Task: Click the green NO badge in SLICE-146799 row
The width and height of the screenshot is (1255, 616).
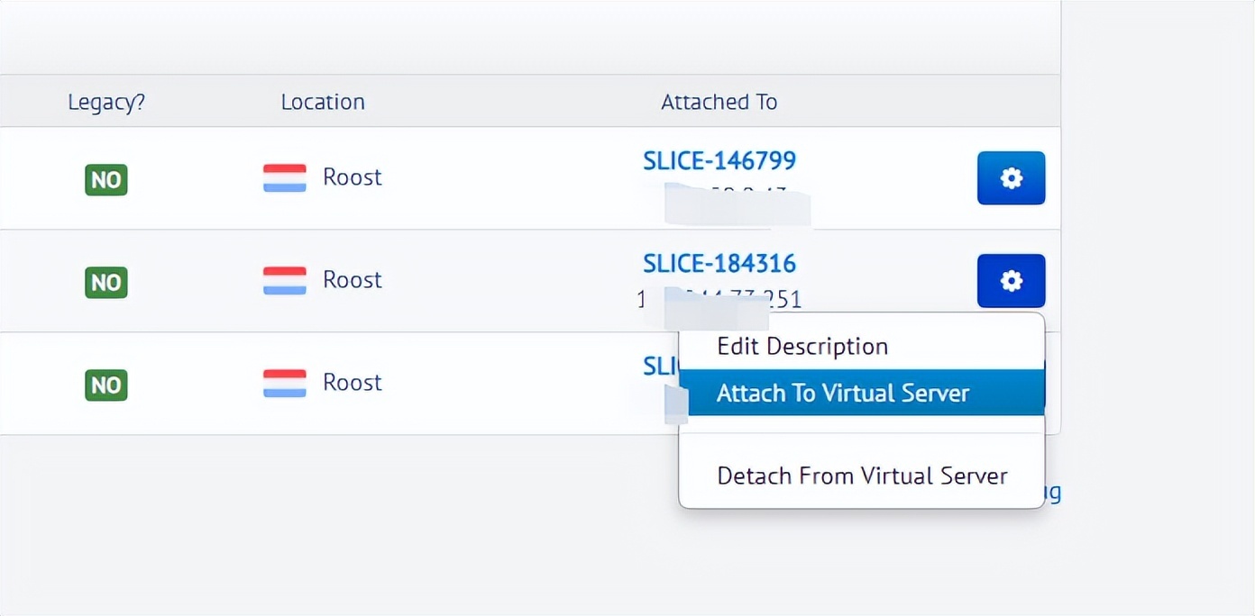Action: [x=106, y=179]
